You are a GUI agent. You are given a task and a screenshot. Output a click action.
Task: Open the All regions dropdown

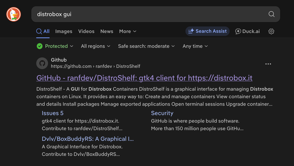(x=95, y=46)
